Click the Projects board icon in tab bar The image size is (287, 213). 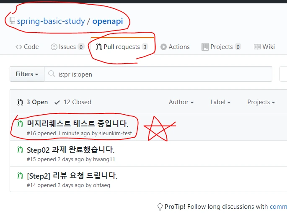205,47
